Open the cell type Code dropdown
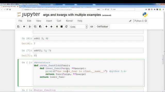This screenshot has width=165, height=92. [x=78, y=27]
